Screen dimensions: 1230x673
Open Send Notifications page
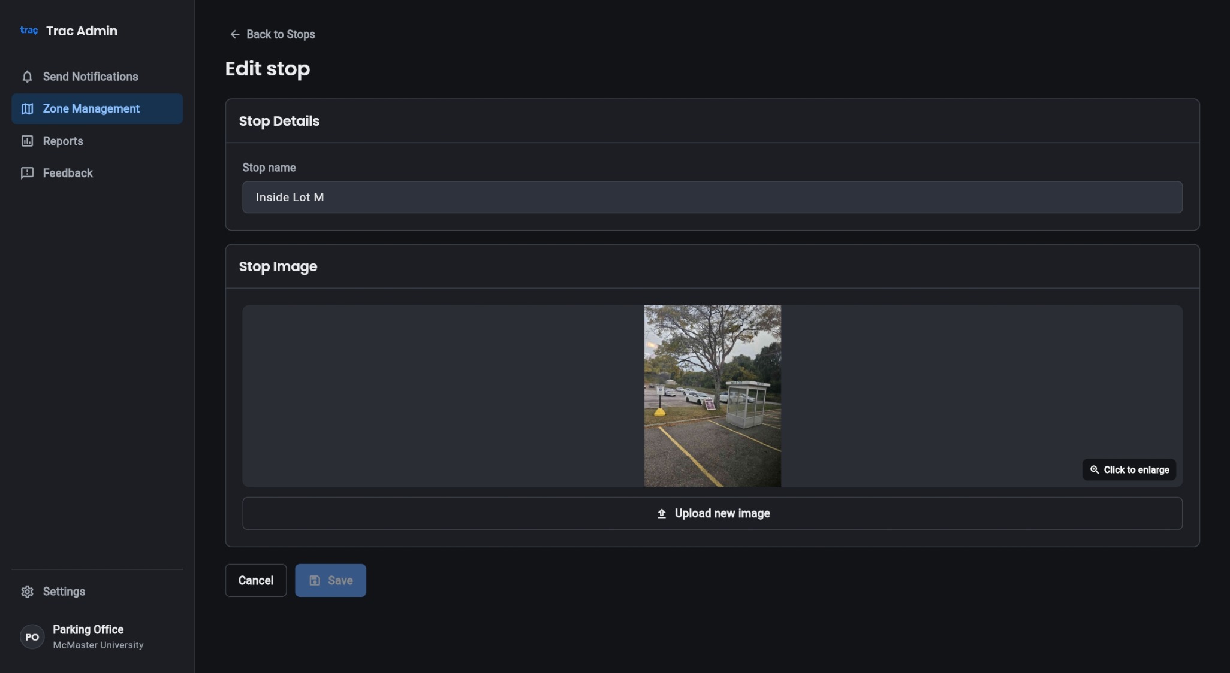pos(97,77)
